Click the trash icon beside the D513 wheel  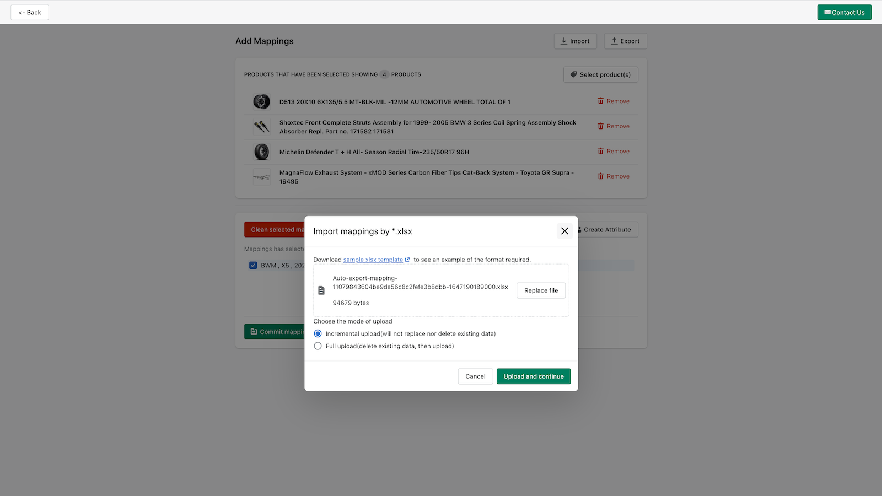600,101
